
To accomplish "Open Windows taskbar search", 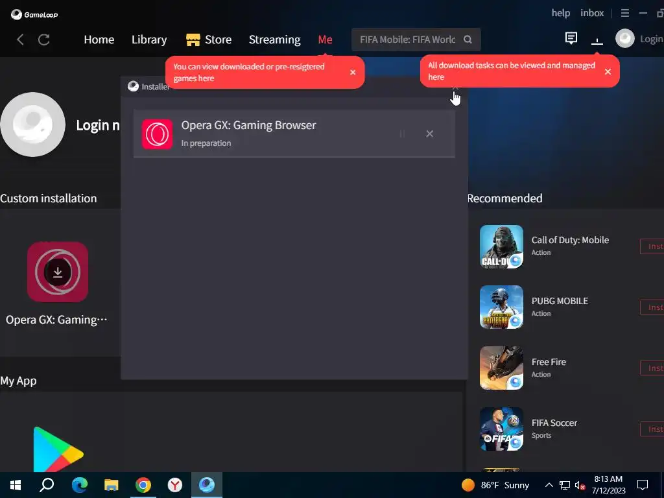I will click(x=47, y=485).
